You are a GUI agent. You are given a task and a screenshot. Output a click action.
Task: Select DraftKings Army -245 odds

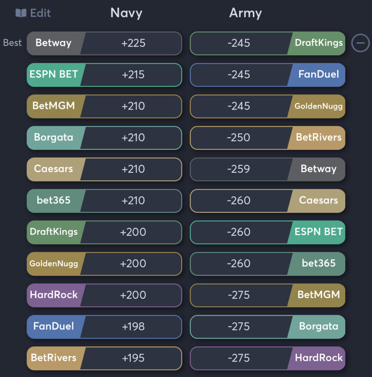pos(268,43)
